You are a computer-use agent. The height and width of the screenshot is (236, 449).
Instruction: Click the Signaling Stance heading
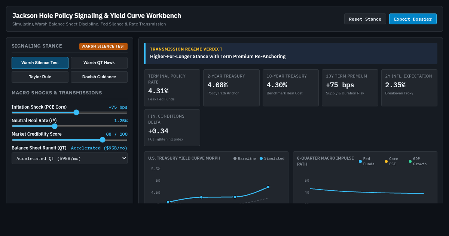(x=37, y=46)
